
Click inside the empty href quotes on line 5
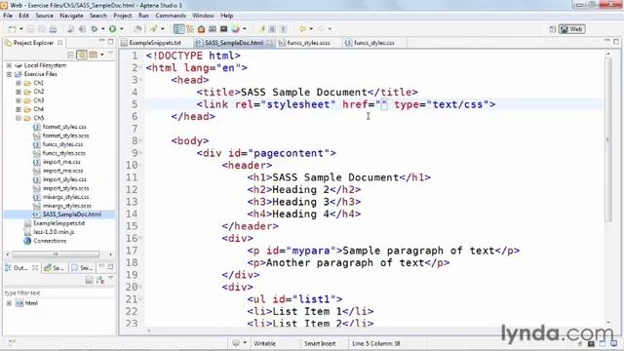(381, 104)
